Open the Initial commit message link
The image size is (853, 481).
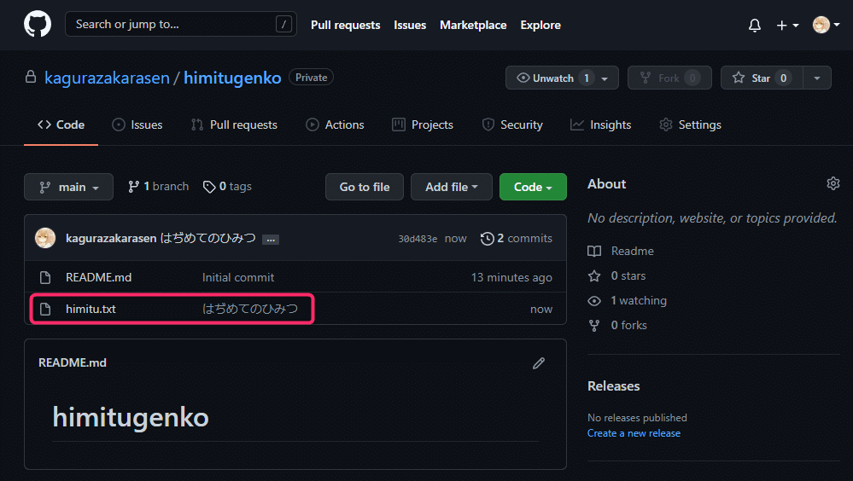point(238,277)
